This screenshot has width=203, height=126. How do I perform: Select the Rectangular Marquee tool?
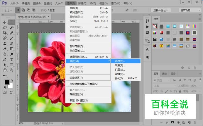(x=11, y=22)
